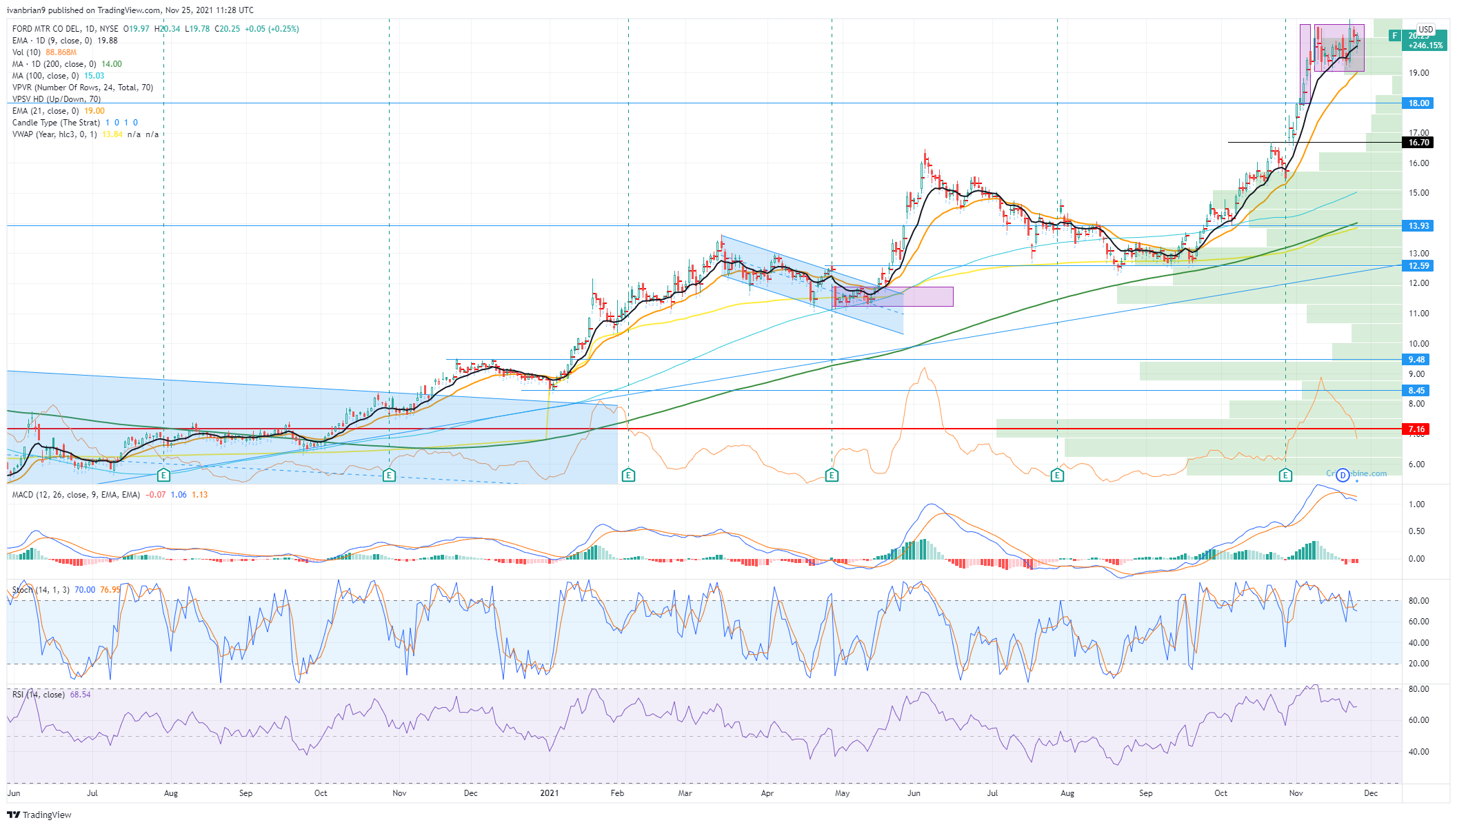1457x827 pixels.
Task: Open the USD currency selector
Action: tap(1425, 30)
